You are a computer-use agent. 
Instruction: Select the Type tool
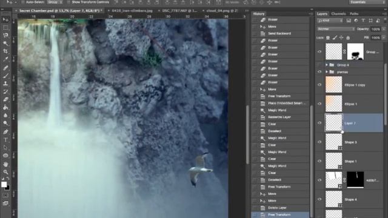[x=5, y=140]
